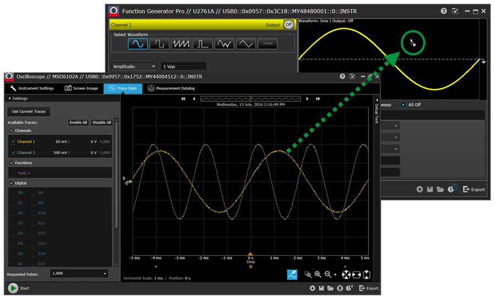Click open-folder icon in Function Generator window

440,189
